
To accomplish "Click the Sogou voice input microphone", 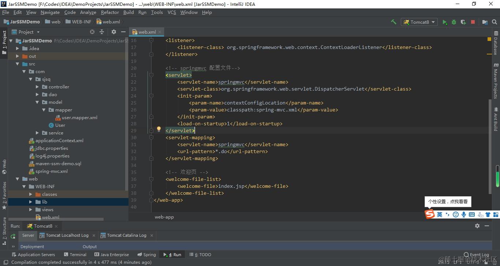I will coord(464,214).
